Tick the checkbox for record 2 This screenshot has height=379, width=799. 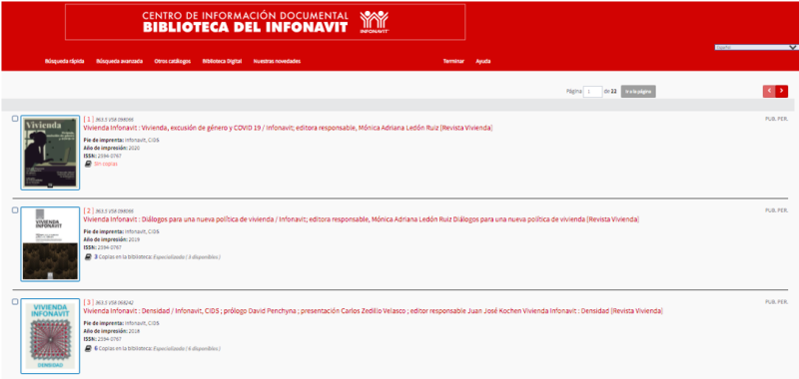tap(15, 210)
